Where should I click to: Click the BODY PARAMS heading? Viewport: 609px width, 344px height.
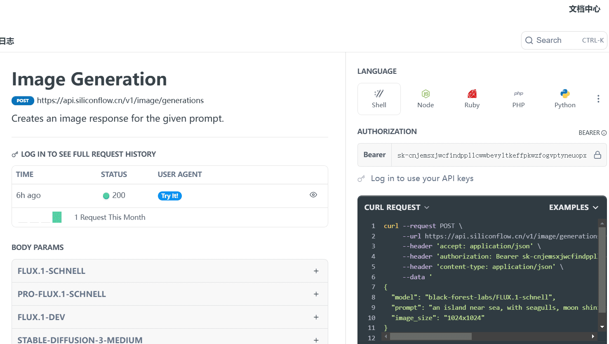click(38, 247)
